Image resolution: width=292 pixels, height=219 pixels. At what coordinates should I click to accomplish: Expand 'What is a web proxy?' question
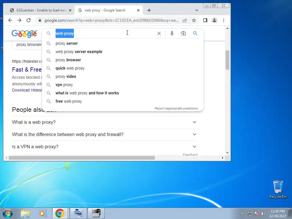point(104,122)
